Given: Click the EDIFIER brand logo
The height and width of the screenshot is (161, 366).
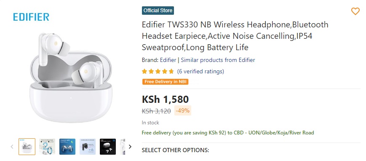Looking at the screenshot, I should pyautogui.click(x=31, y=17).
